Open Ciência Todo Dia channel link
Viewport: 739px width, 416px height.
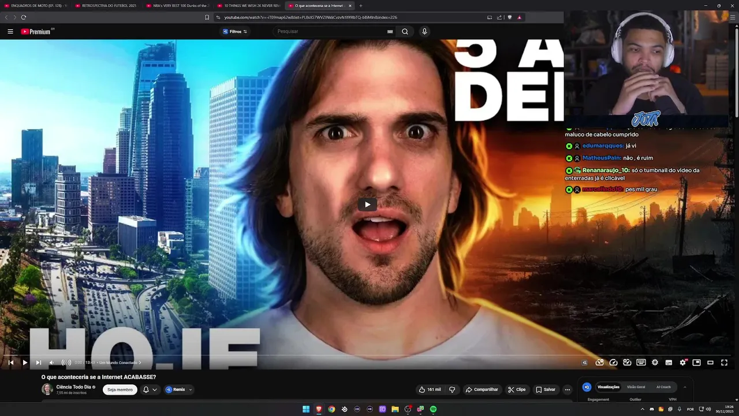(x=73, y=387)
